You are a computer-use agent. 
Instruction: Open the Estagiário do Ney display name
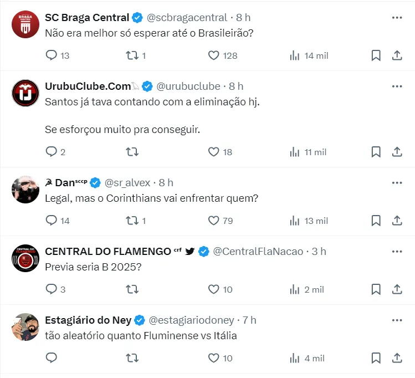(88, 320)
